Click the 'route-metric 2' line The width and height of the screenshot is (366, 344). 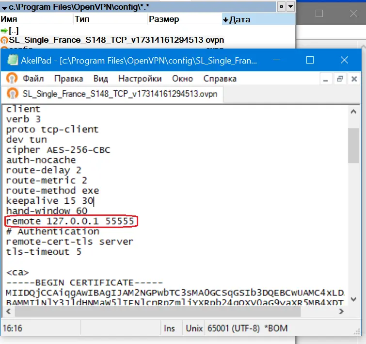pos(47,180)
